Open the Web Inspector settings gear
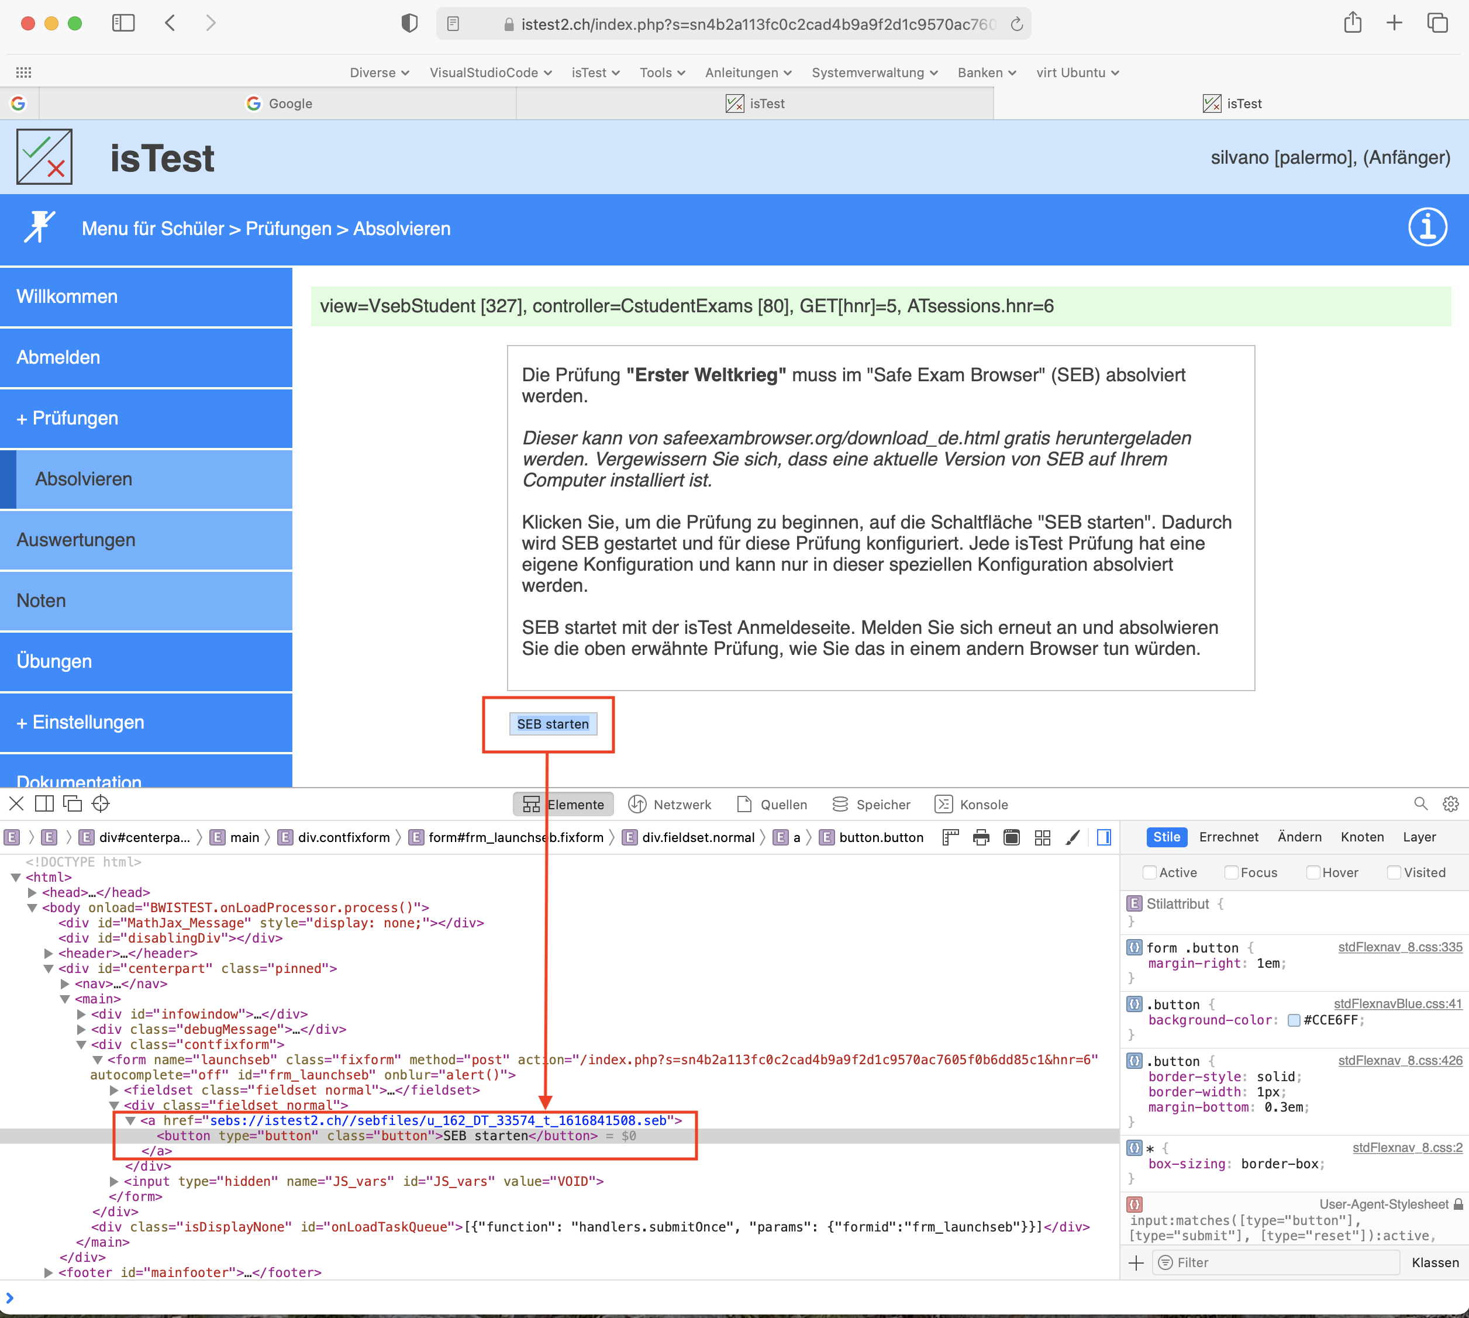 [1450, 804]
